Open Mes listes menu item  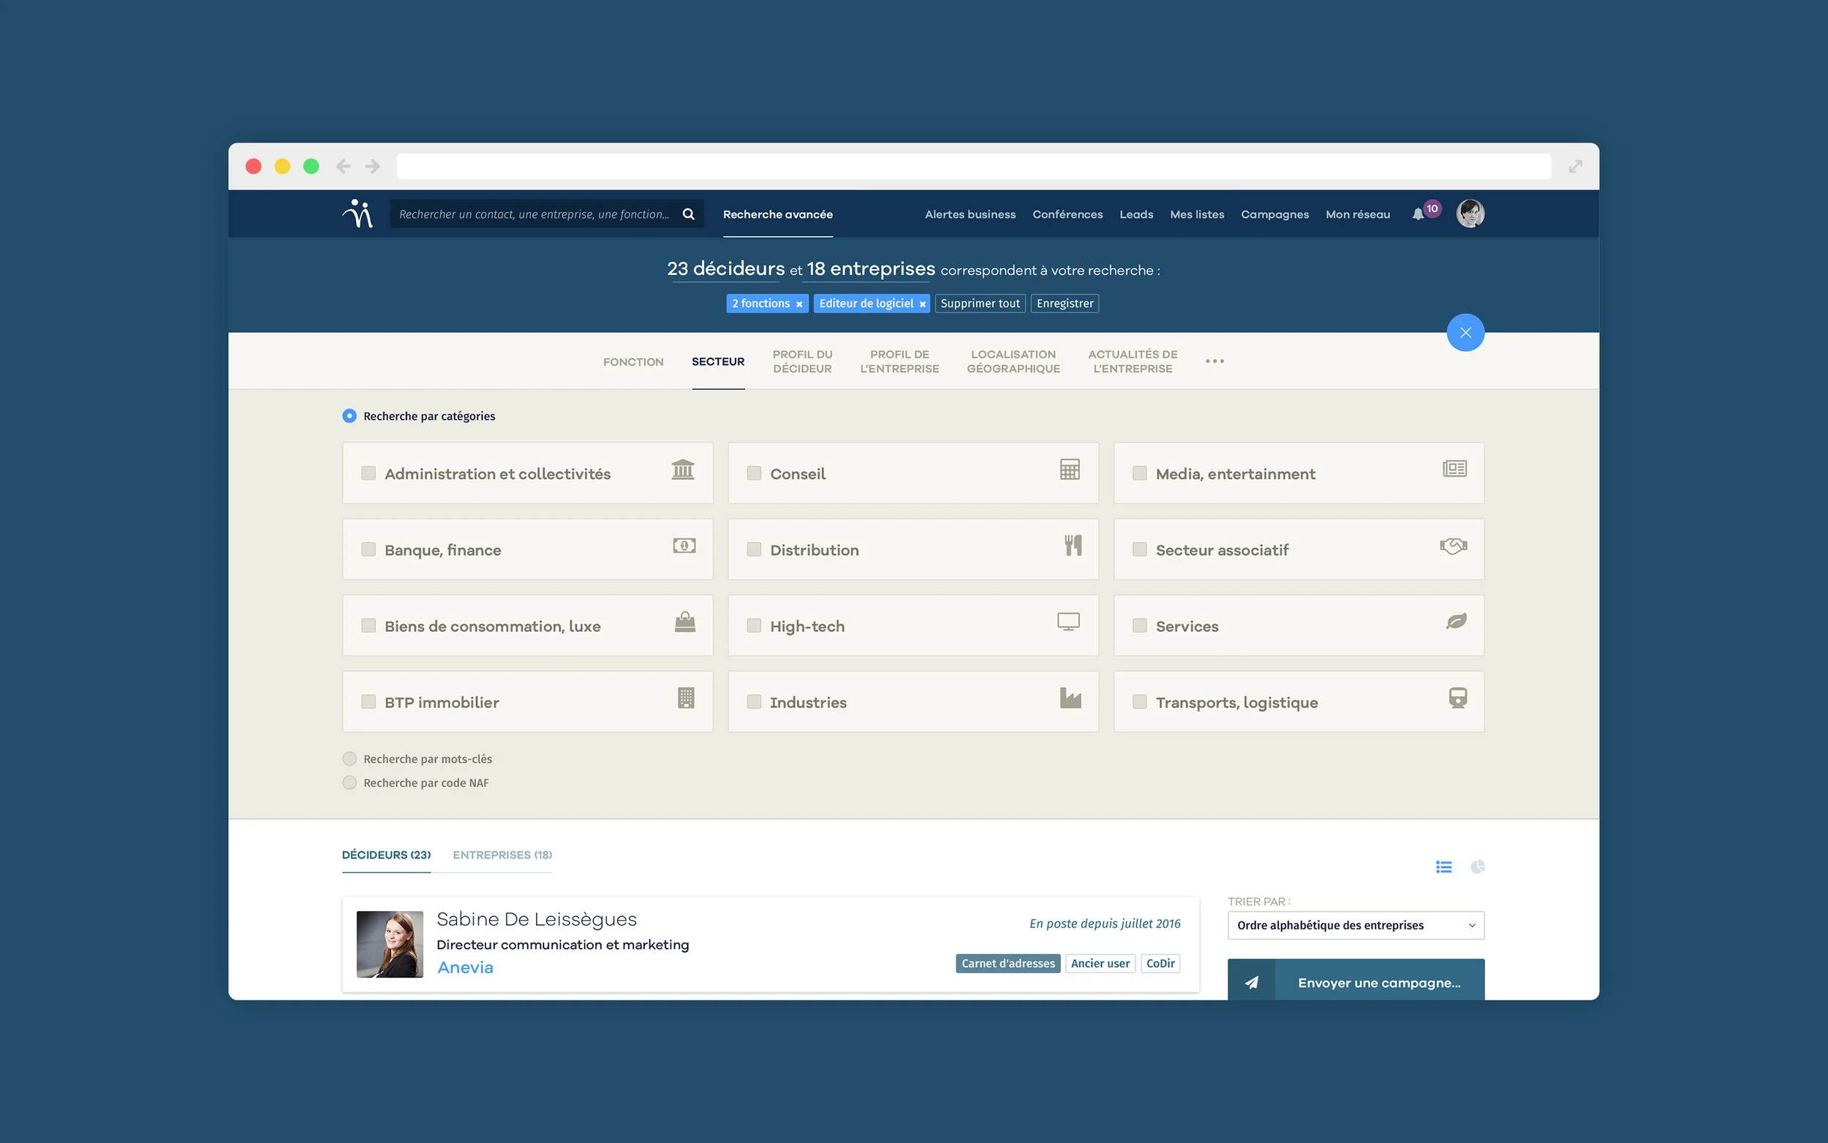[1197, 215]
